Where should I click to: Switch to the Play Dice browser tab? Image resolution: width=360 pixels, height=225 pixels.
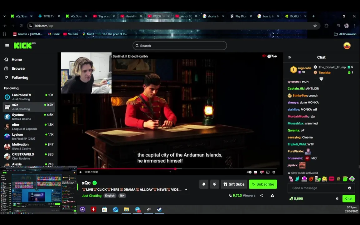[241, 16]
